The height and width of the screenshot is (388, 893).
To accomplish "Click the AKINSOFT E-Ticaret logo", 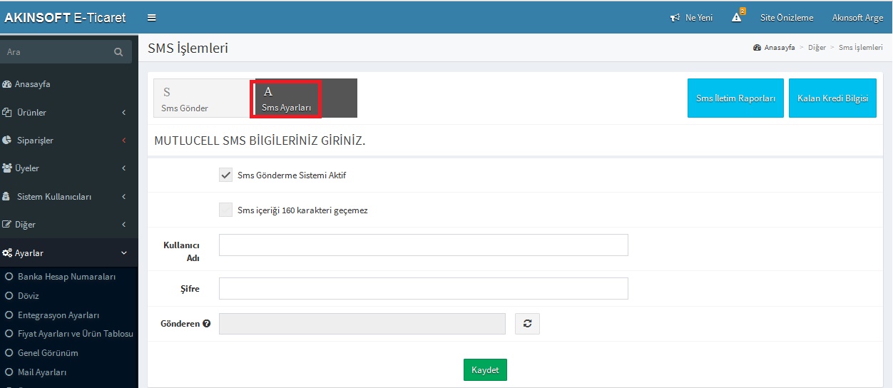I will click(65, 18).
